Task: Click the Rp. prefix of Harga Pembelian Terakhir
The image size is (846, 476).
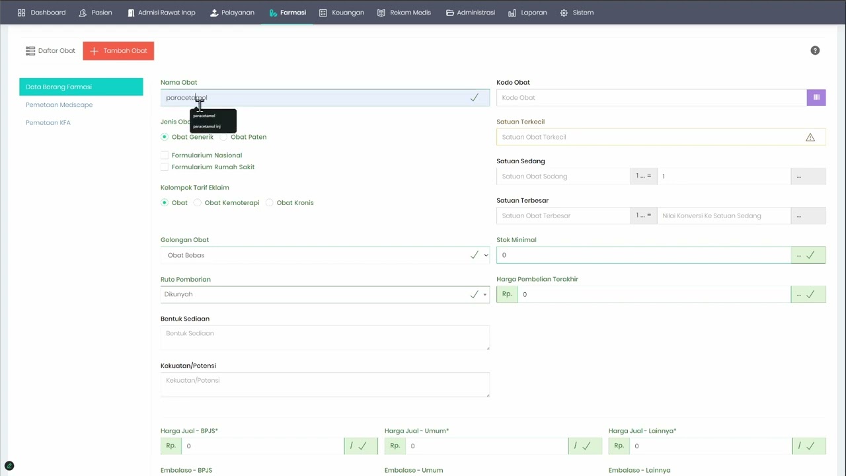Action: point(507,294)
